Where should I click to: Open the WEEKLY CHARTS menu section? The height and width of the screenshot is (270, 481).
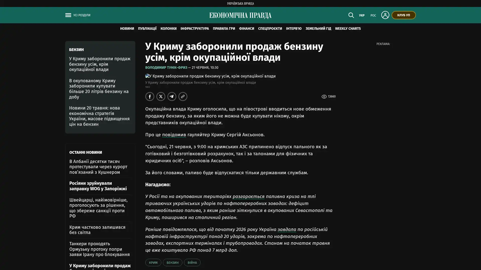(348, 28)
